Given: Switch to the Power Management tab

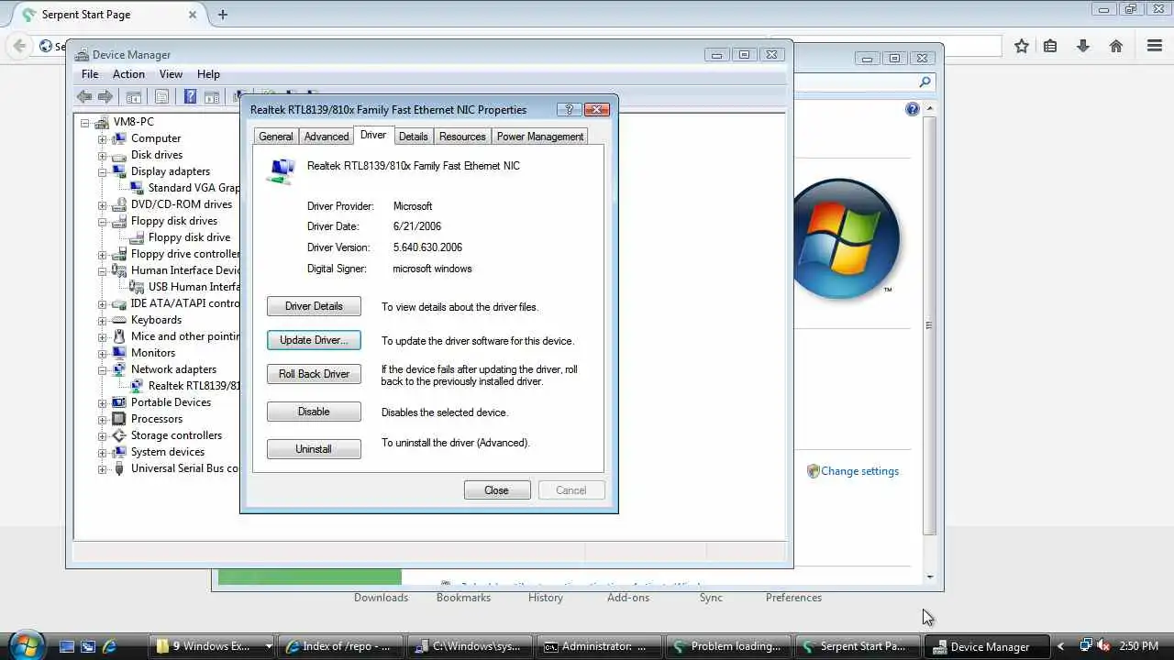Looking at the screenshot, I should pos(540,137).
